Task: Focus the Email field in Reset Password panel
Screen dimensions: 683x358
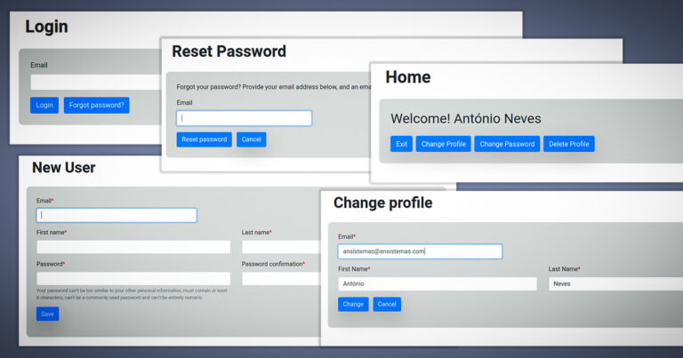Action: 245,118
